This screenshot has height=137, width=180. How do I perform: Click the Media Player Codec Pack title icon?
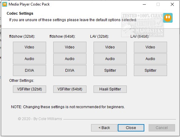tap(5, 4)
